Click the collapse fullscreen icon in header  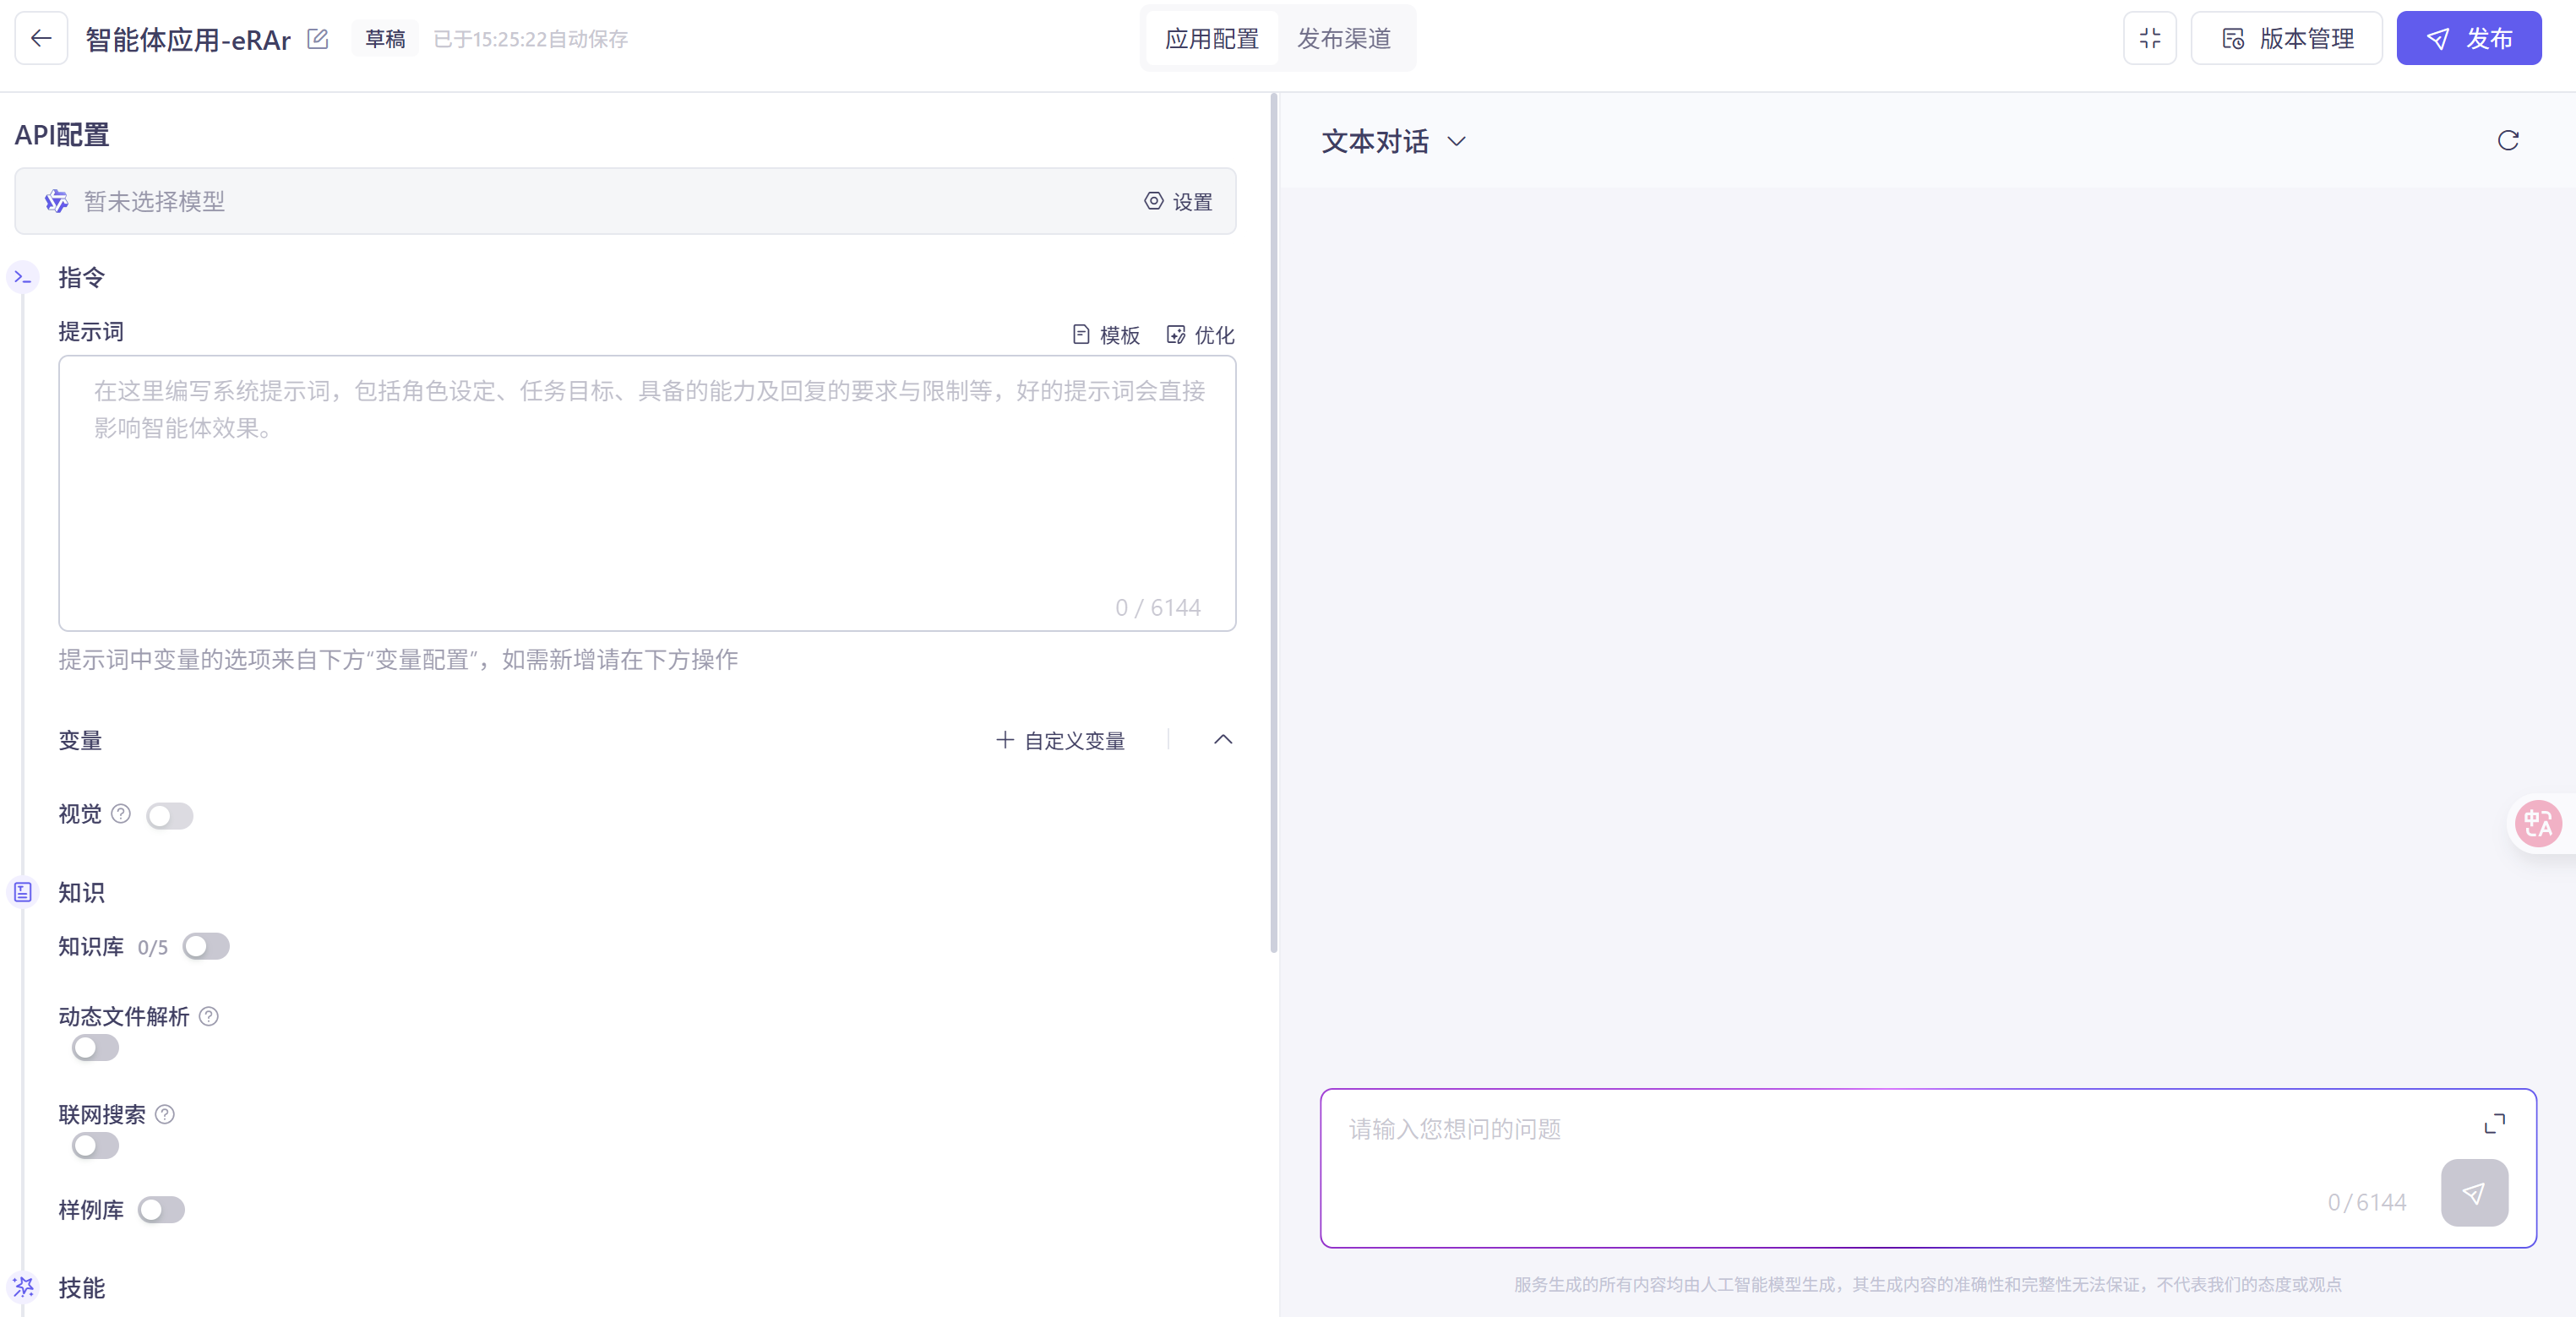pos(2149,38)
